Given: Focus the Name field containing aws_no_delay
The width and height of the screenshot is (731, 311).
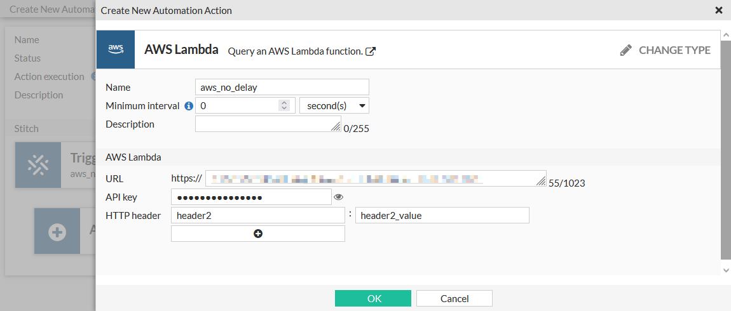Looking at the screenshot, I should pyautogui.click(x=282, y=87).
